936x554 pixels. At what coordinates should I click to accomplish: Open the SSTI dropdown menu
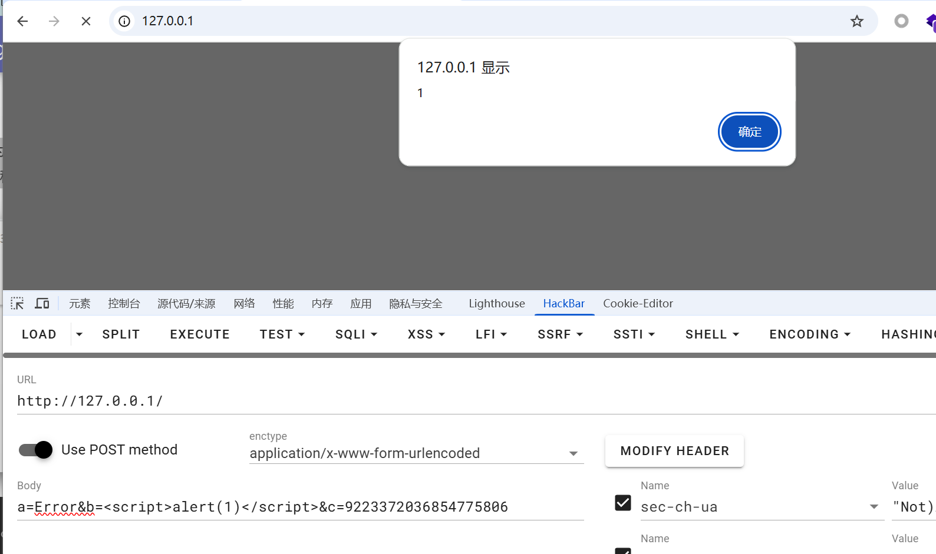pyautogui.click(x=634, y=334)
